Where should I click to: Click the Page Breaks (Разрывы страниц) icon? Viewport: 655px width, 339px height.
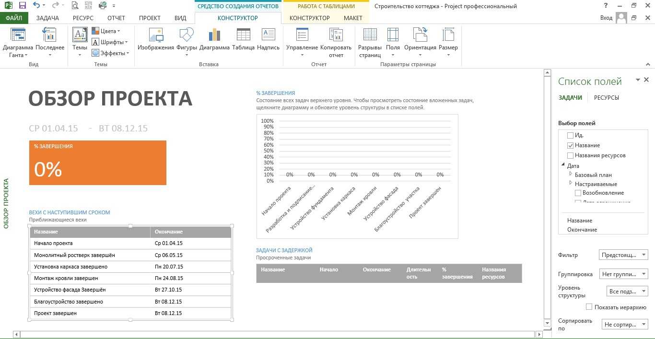370,36
